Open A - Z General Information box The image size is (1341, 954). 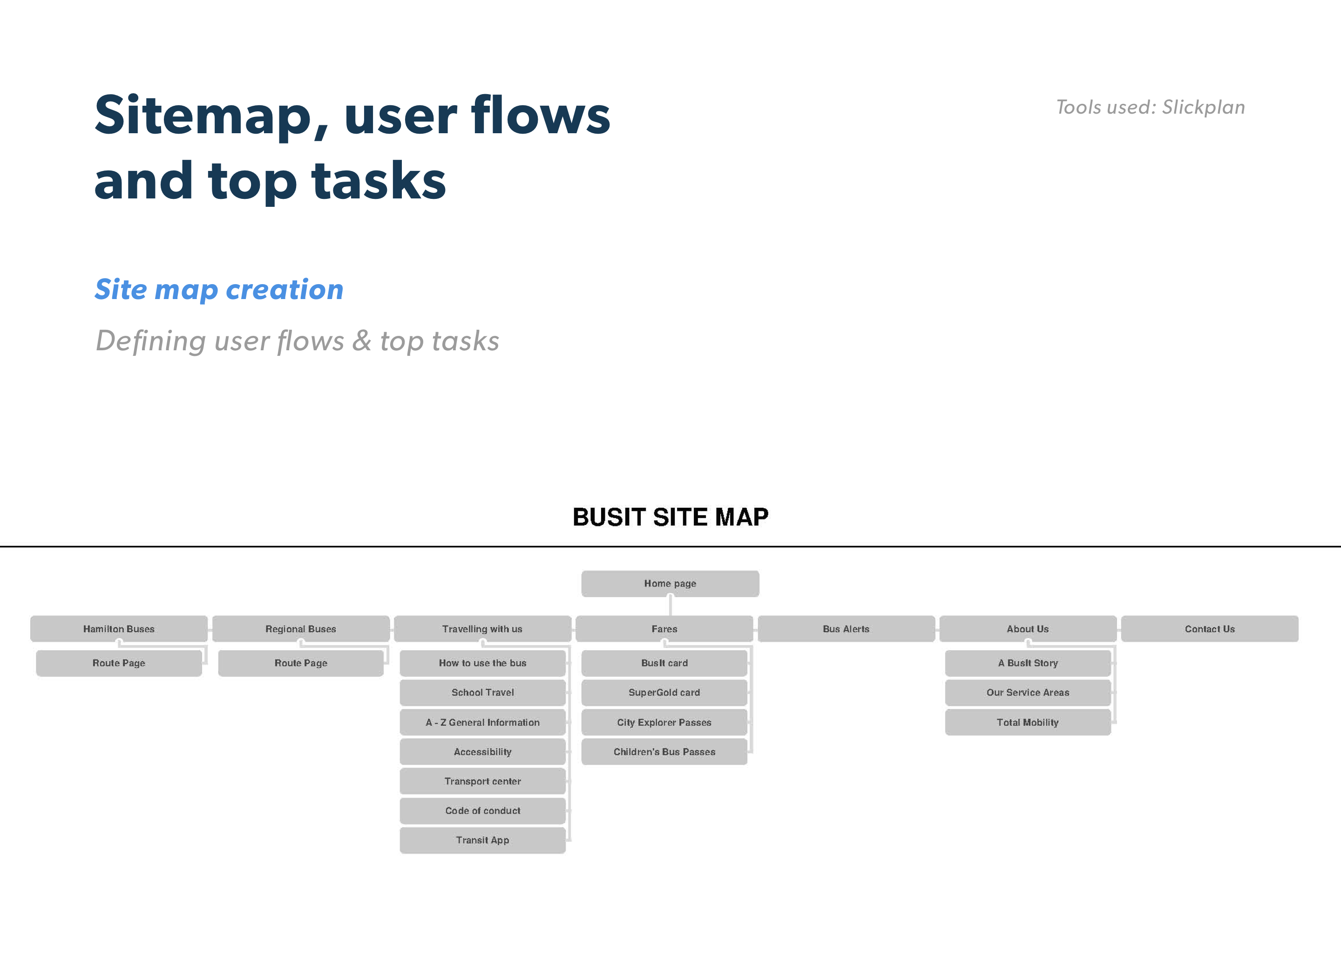[x=482, y=722]
